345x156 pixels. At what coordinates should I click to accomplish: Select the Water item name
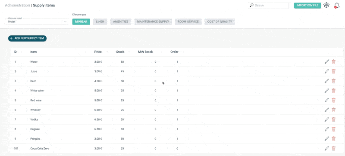pos(34,62)
